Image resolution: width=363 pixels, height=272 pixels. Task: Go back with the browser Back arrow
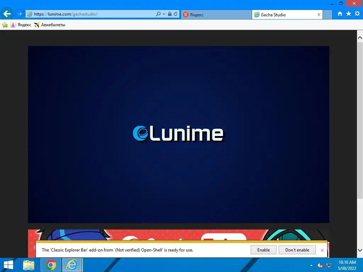[x=7, y=14]
